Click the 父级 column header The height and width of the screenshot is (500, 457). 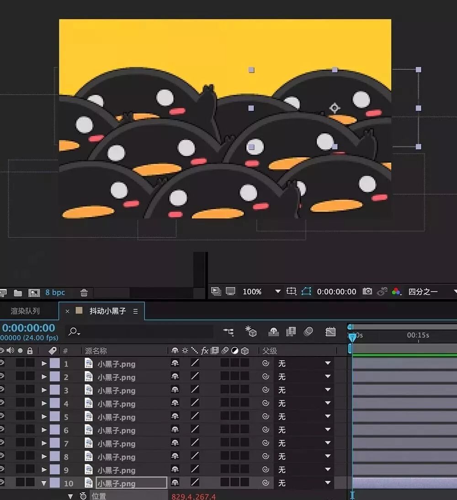pos(270,351)
